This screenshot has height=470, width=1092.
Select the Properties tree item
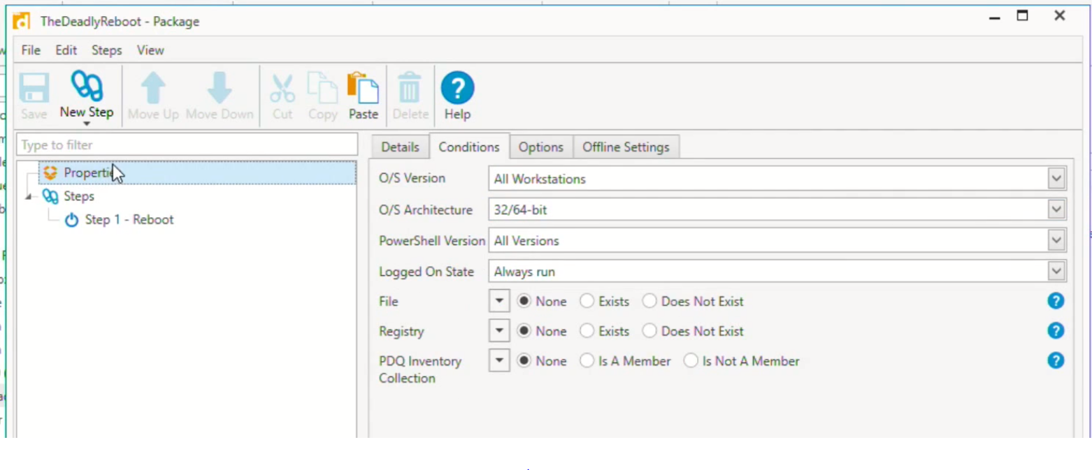tap(197, 172)
